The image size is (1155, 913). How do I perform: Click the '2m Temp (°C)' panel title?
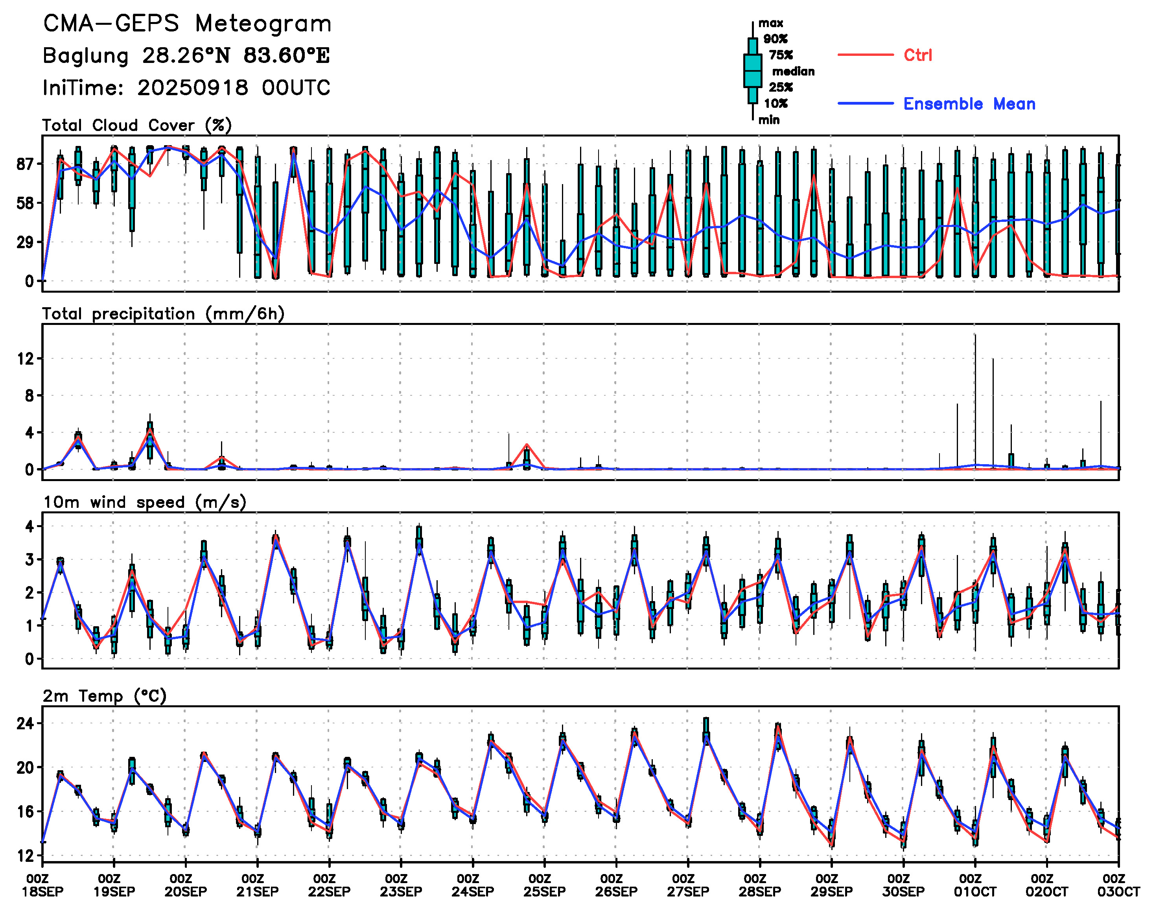point(105,696)
